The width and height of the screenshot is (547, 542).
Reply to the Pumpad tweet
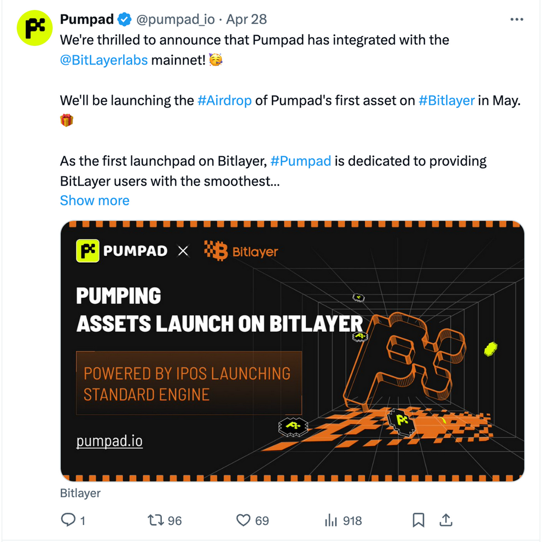[68, 520]
